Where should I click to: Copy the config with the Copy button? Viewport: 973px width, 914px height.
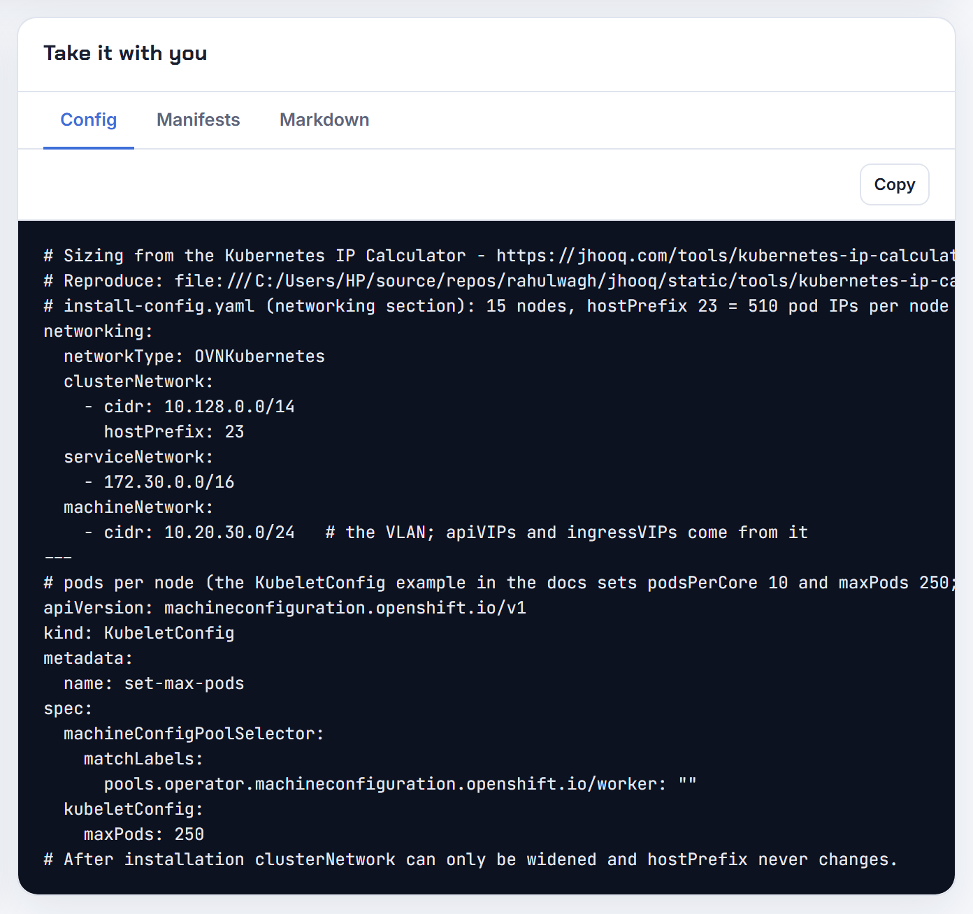click(894, 184)
